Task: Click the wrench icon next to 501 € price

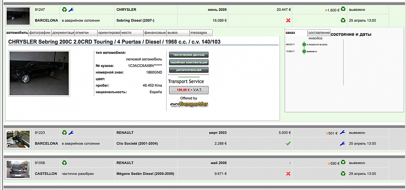Action: tap(342, 132)
